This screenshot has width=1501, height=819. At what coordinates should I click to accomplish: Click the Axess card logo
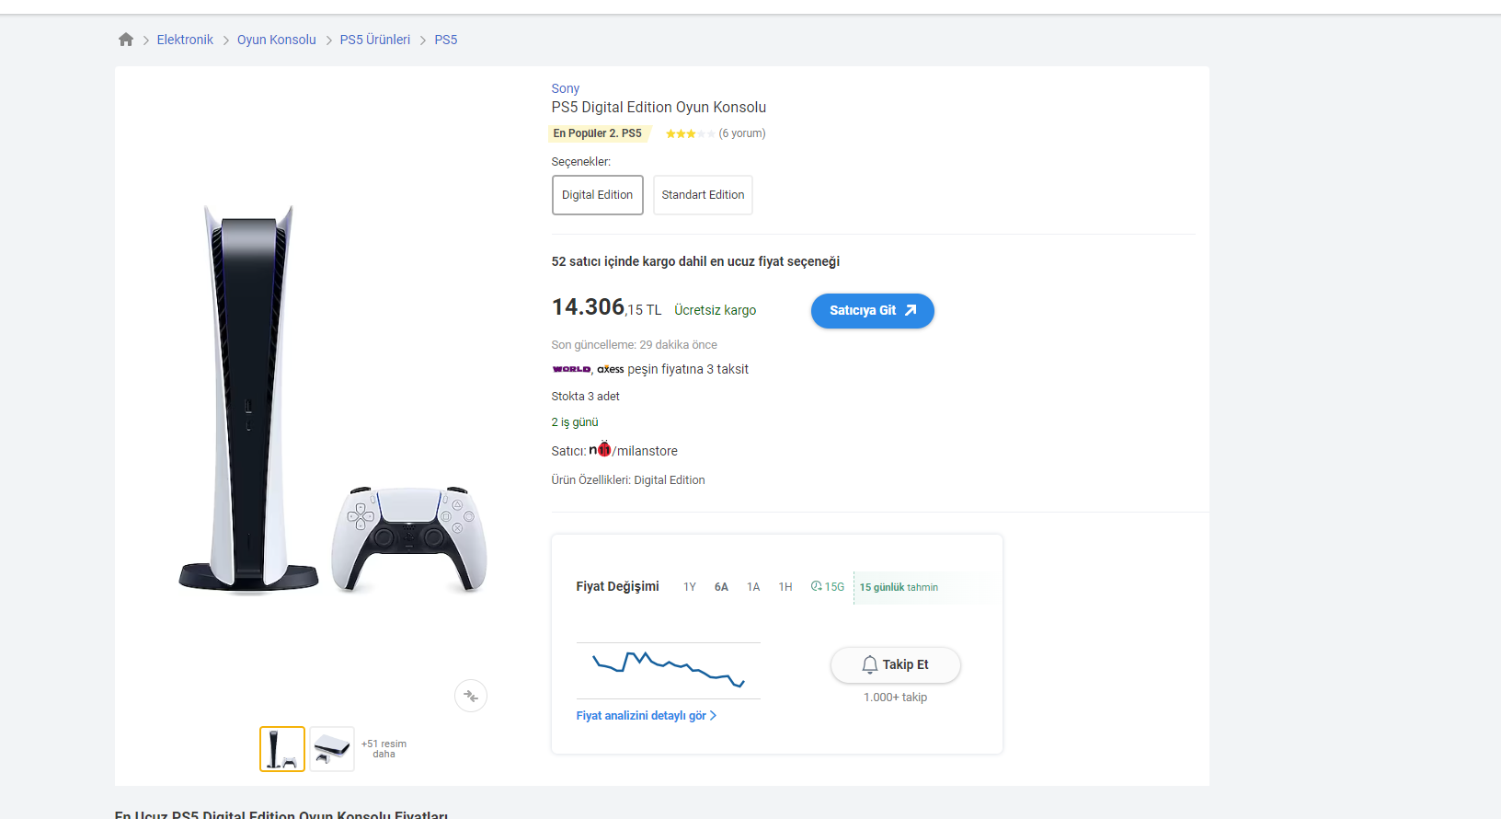[x=611, y=369]
